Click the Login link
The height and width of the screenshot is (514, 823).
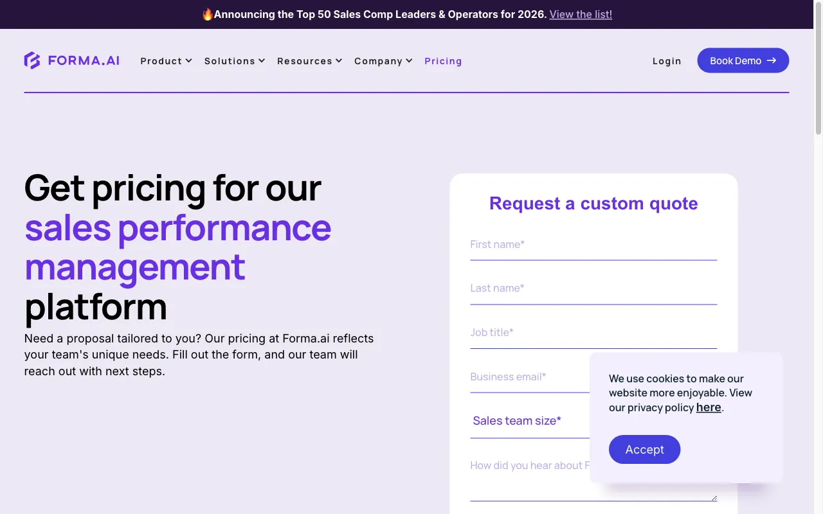(x=667, y=61)
